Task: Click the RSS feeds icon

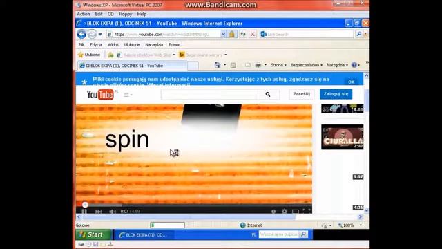Action: coord(233,65)
